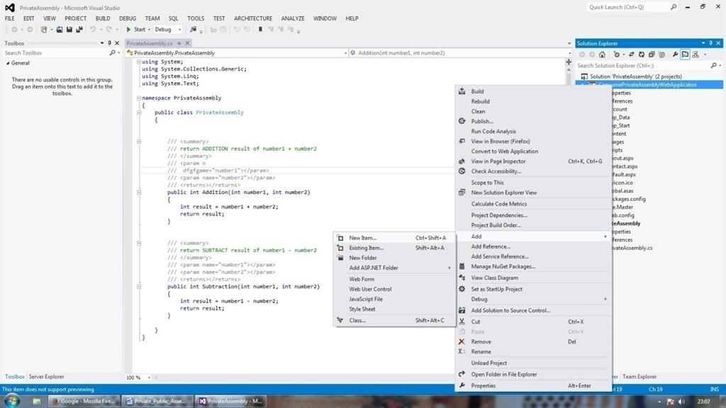Click the Properties wrench icon in Solution Explorer
The height and width of the screenshot is (408, 726).
675,54
